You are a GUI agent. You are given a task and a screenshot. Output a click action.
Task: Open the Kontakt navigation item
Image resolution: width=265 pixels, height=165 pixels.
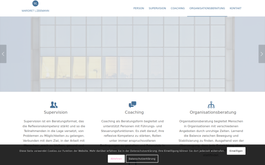pos(235,8)
